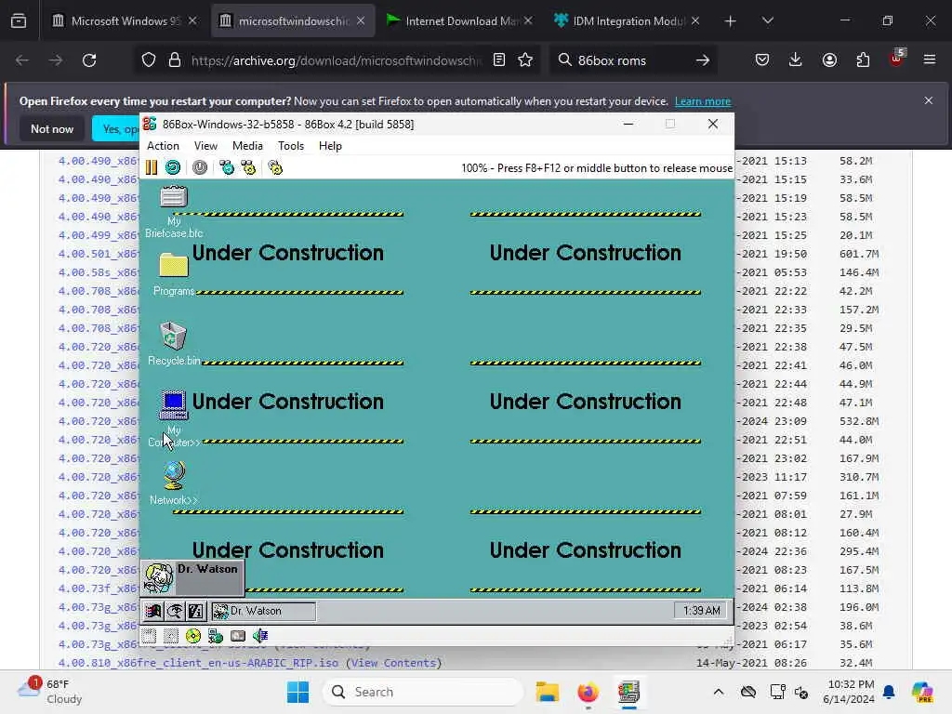The image size is (952, 714).
Task: Open the clock showing 10:32 PM 6/14/2024
Action: 849,692
